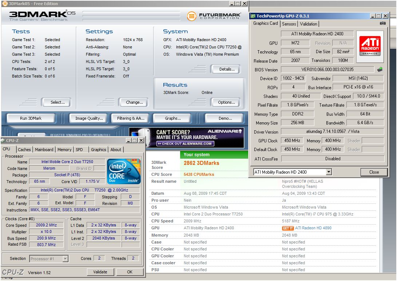
Task: Click the OK button in CPU-Z
Action: coord(130,272)
